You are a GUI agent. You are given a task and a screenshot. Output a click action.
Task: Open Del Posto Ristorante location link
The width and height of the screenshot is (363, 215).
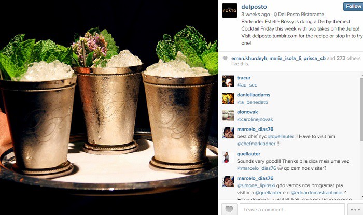pyautogui.click(x=301, y=15)
